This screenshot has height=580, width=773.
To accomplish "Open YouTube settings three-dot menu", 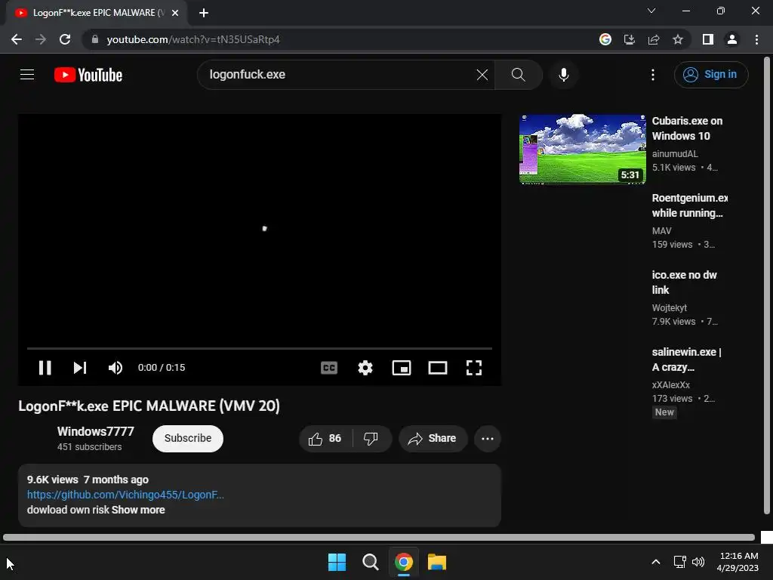I will tap(653, 75).
